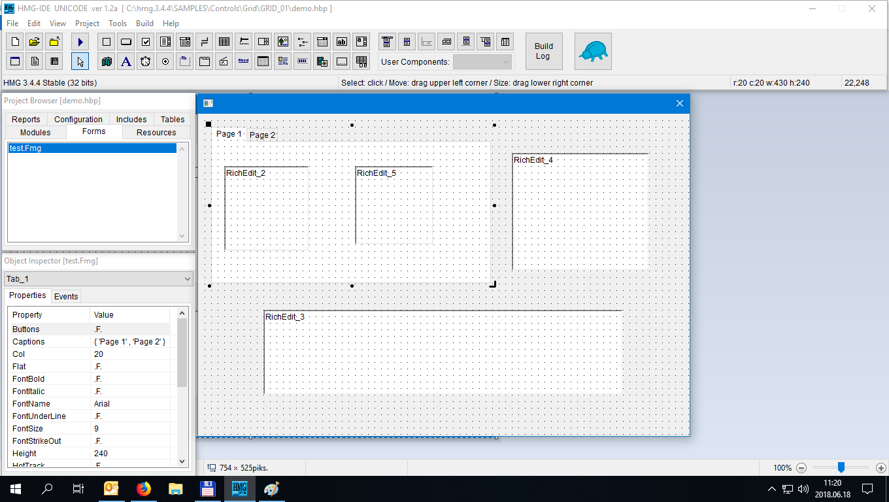Select the Timer control clock icon
The width and height of the screenshot is (889, 502).
(x=146, y=61)
